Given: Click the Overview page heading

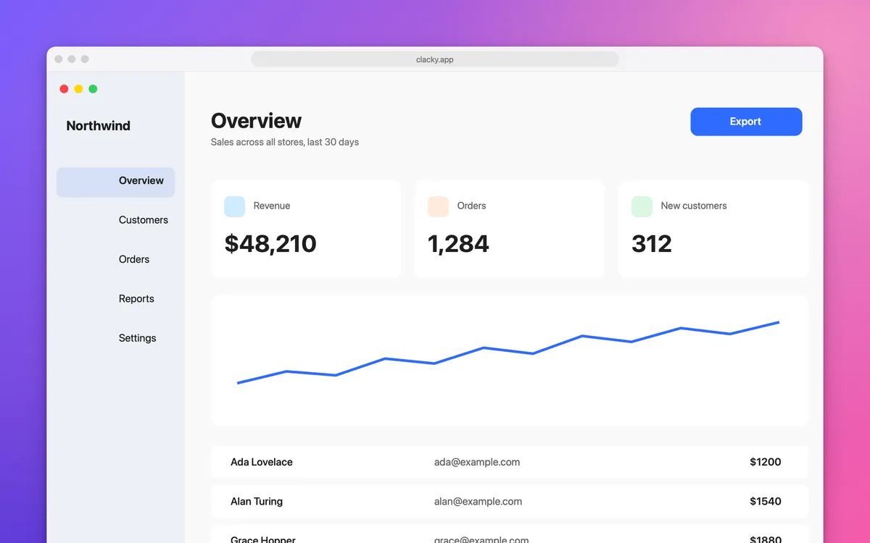Looking at the screenshot, I should [257, 121].
